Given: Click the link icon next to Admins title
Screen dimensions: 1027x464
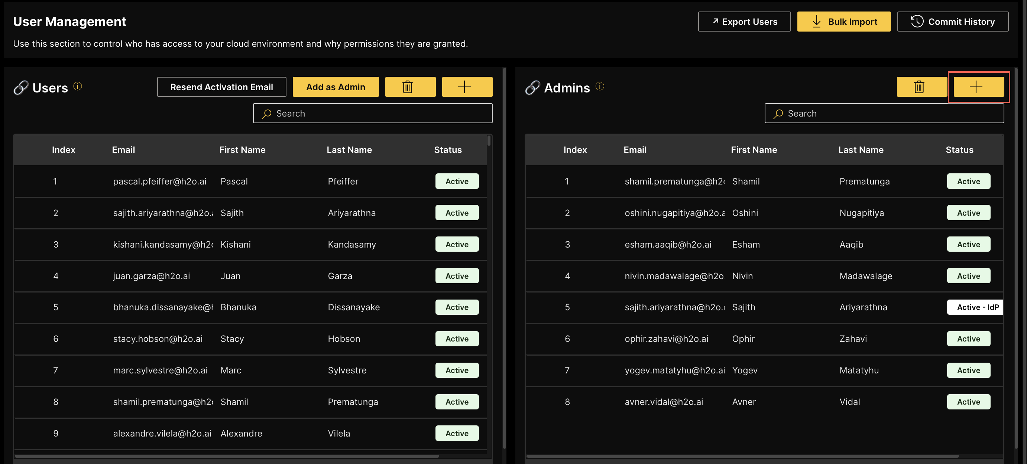Looking at the screenshot, I should (532, 88).
